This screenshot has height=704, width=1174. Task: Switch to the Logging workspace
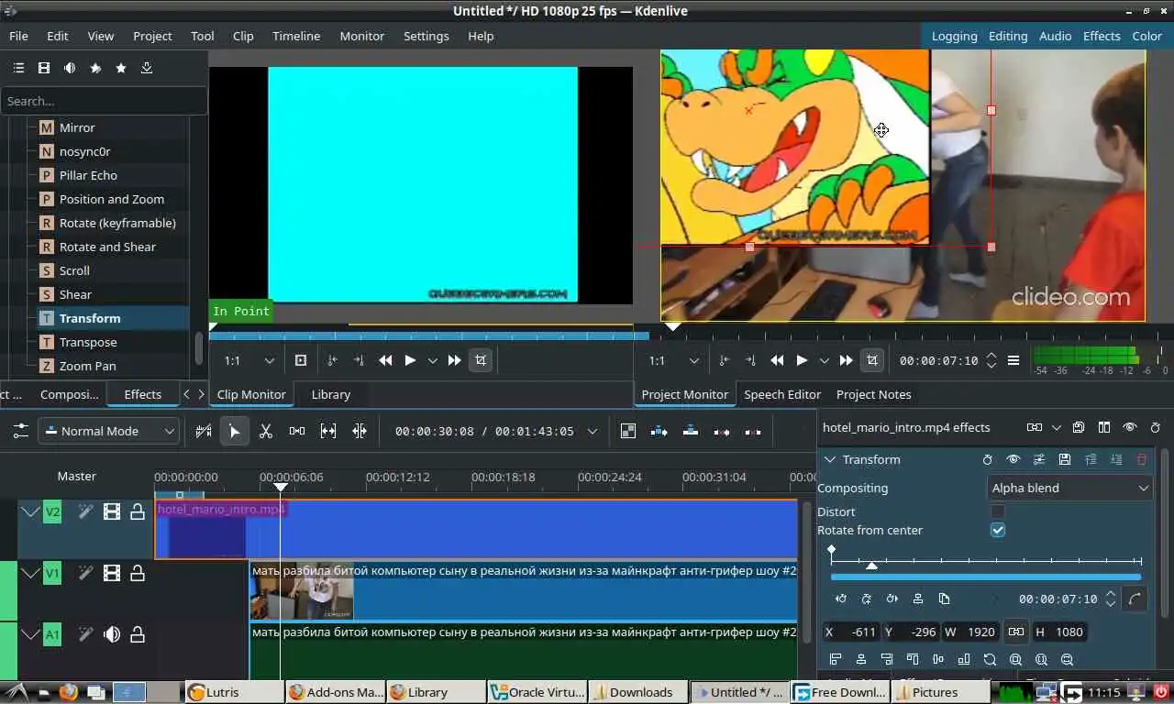(x=955, y=36)
